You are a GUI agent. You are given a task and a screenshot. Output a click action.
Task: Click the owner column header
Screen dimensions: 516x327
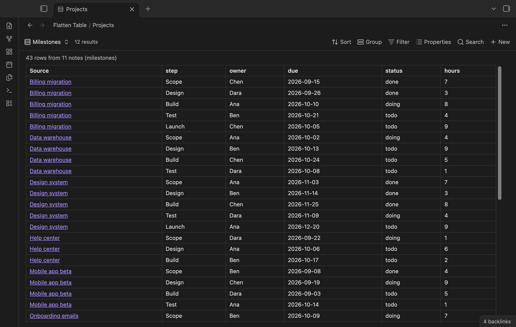255,71
